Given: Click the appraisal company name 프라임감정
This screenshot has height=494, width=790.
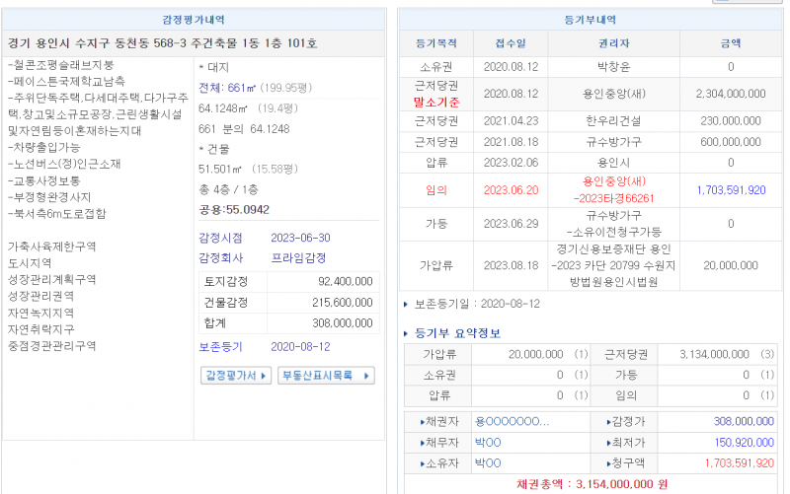Looking at the screenshot, I should tap(302, 257).
